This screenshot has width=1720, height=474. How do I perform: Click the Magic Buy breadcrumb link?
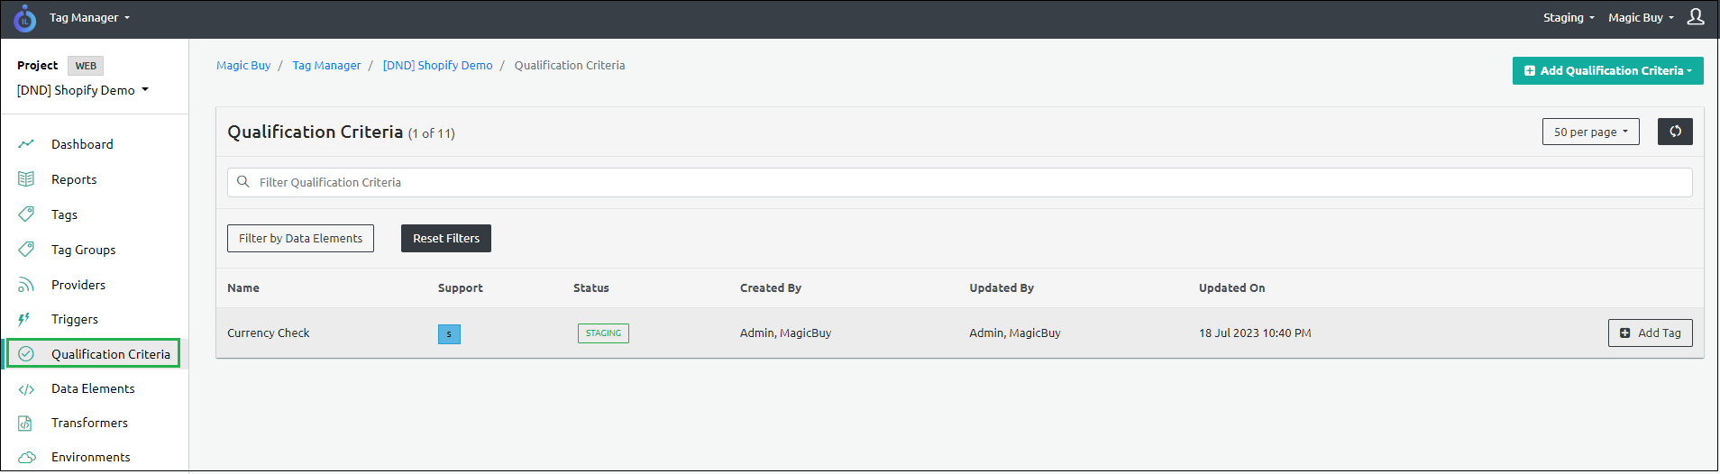(243, 66)
